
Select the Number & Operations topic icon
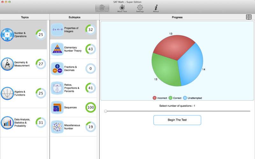click(x=7, y=35)
